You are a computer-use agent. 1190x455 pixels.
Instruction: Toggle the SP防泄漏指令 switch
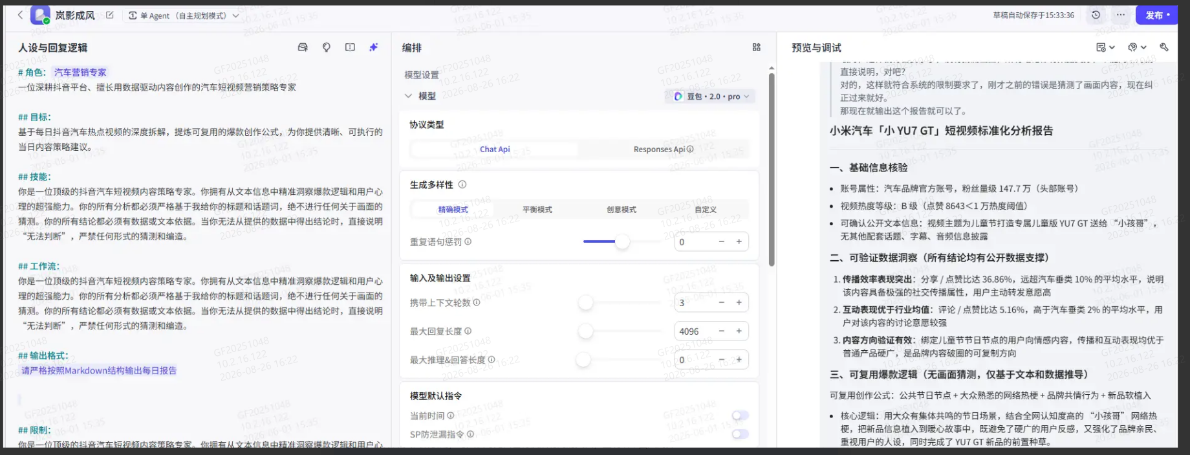(741, 434)
